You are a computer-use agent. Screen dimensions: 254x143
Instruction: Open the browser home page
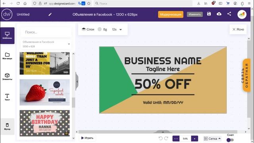[x=25, y=4]
